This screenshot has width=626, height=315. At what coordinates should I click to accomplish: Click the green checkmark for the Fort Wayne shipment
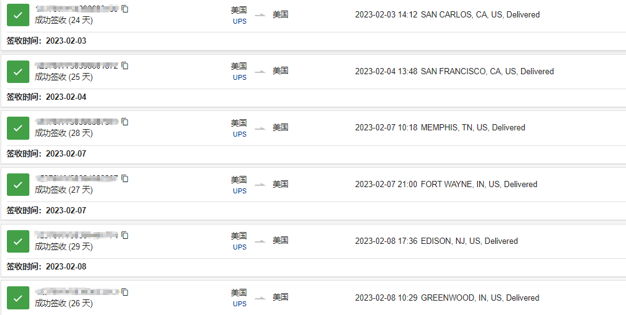click(x=18, y=185)
